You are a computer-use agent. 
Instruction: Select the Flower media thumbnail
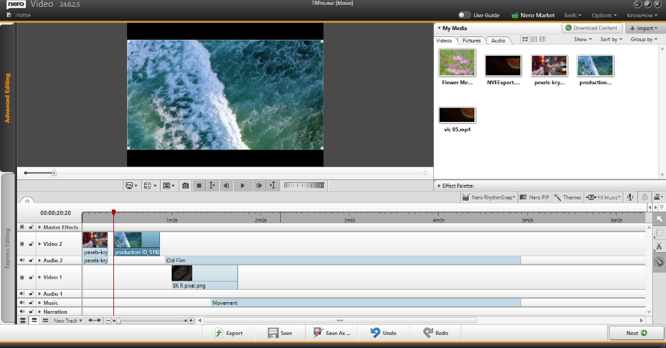(457, 62)
